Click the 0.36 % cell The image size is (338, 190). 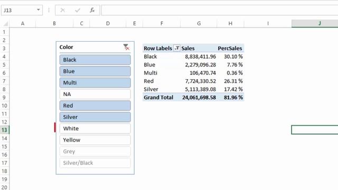tap(230, 73)
